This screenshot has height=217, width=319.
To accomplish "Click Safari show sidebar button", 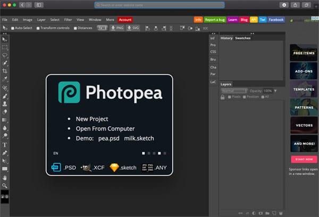I will click(x=39, y=5).
